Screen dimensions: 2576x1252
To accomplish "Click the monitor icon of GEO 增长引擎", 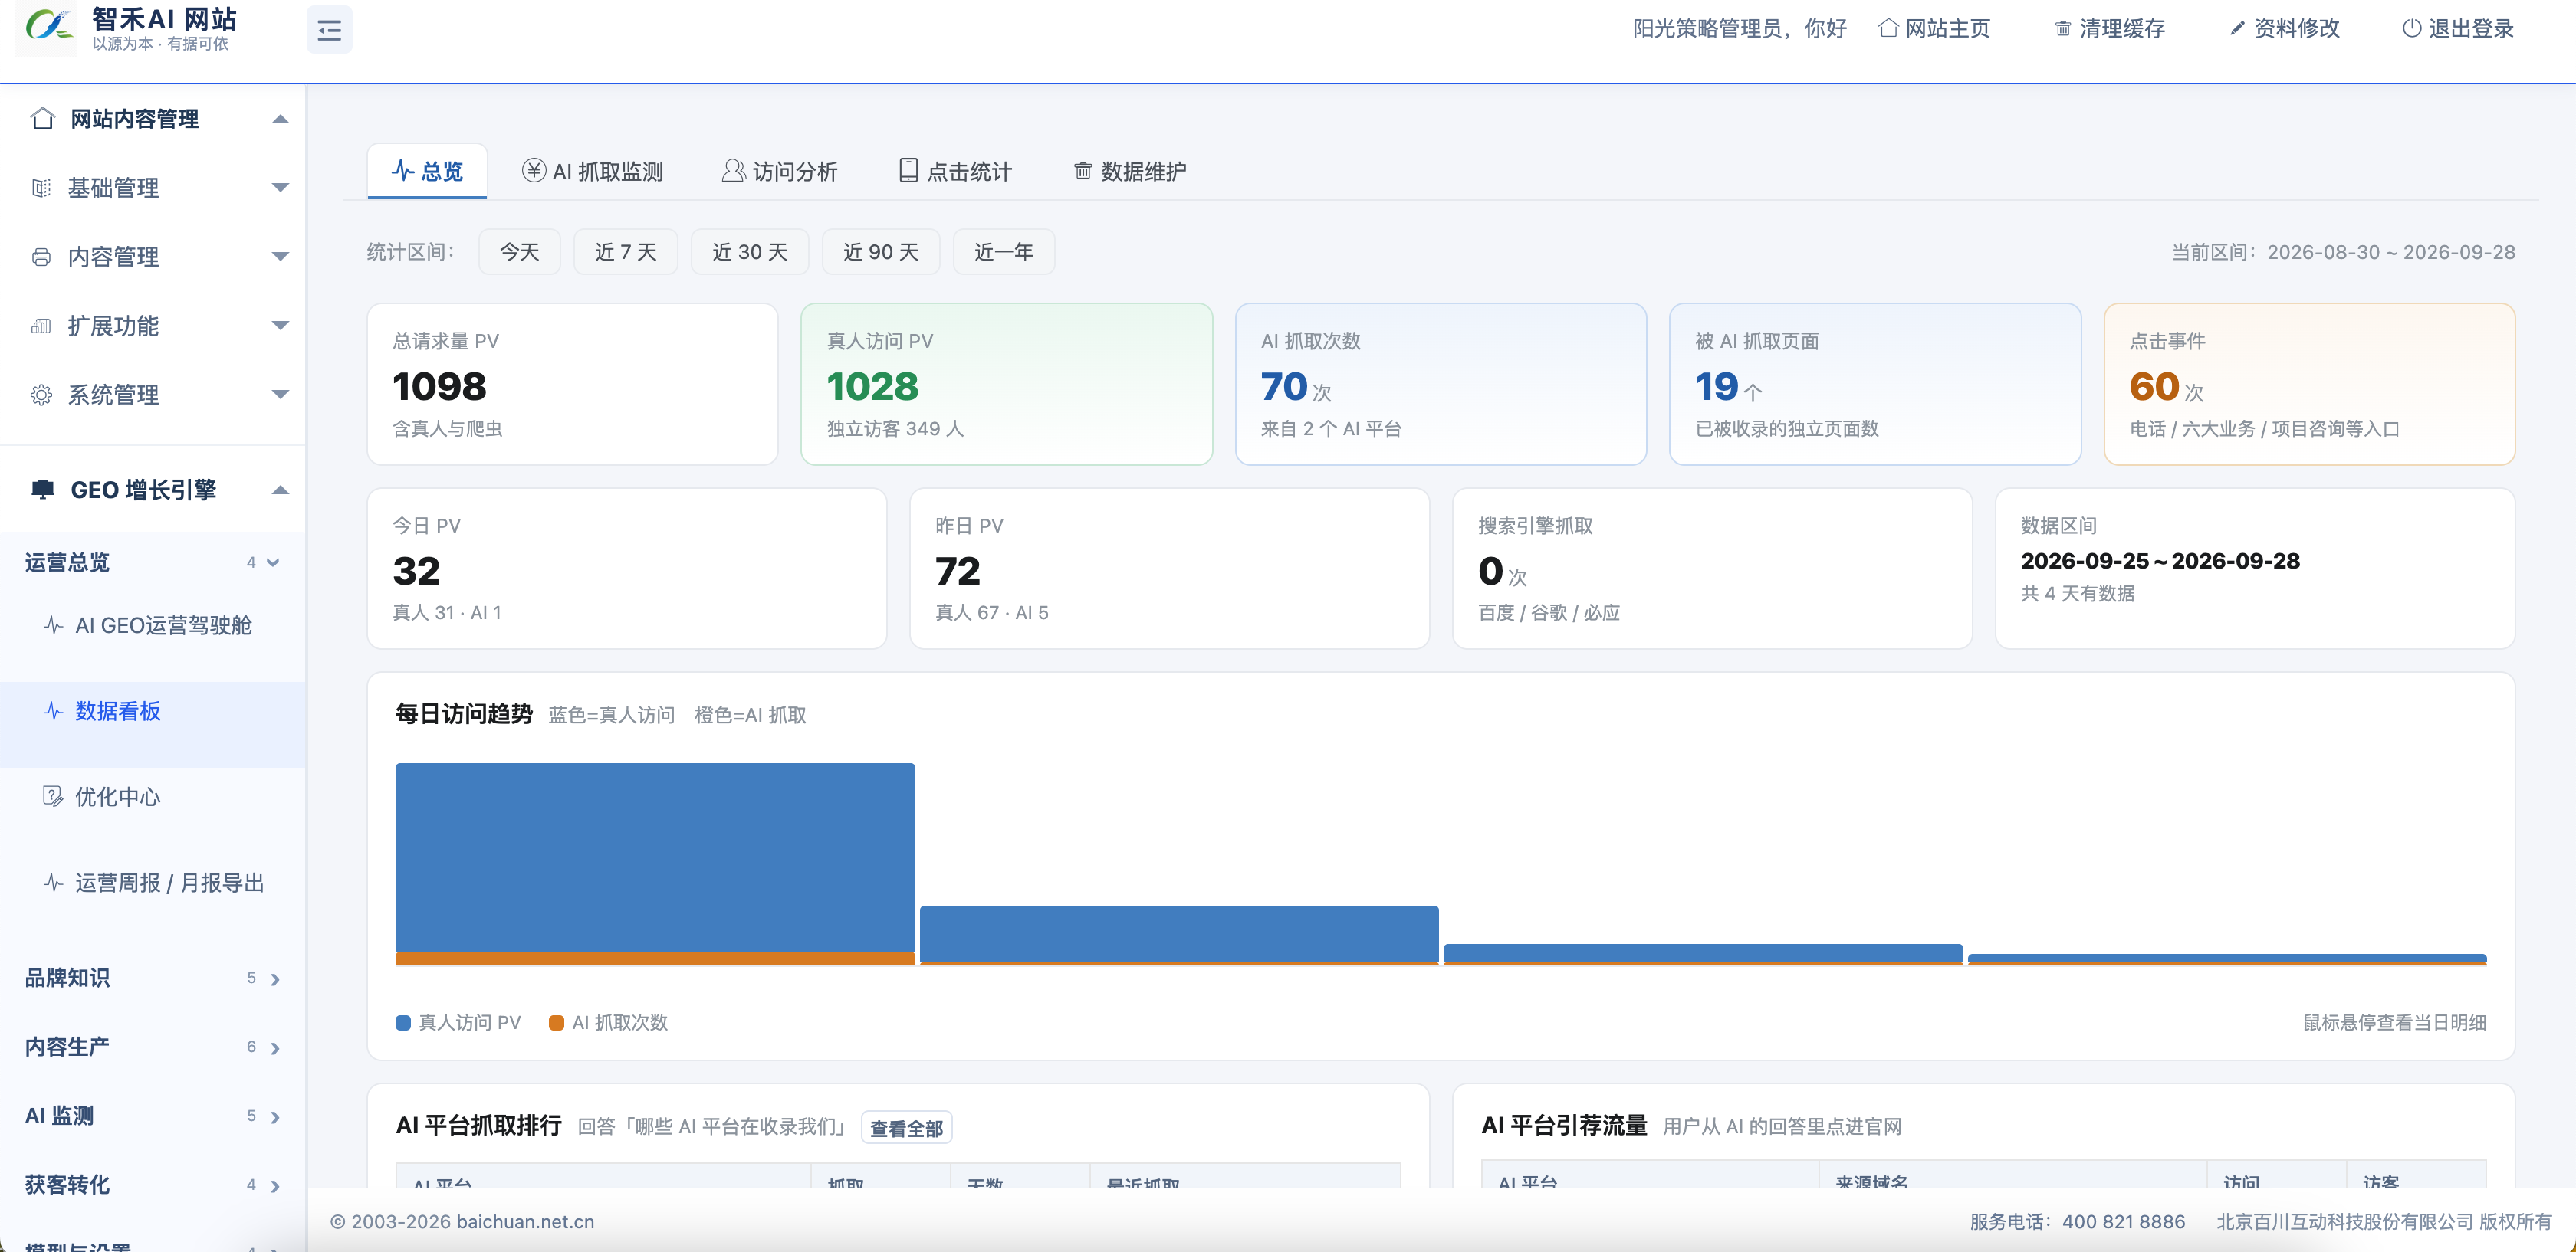I will (42, 490).
